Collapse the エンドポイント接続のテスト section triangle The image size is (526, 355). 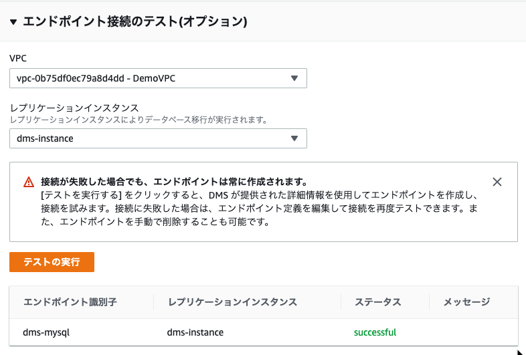[13, 22]
